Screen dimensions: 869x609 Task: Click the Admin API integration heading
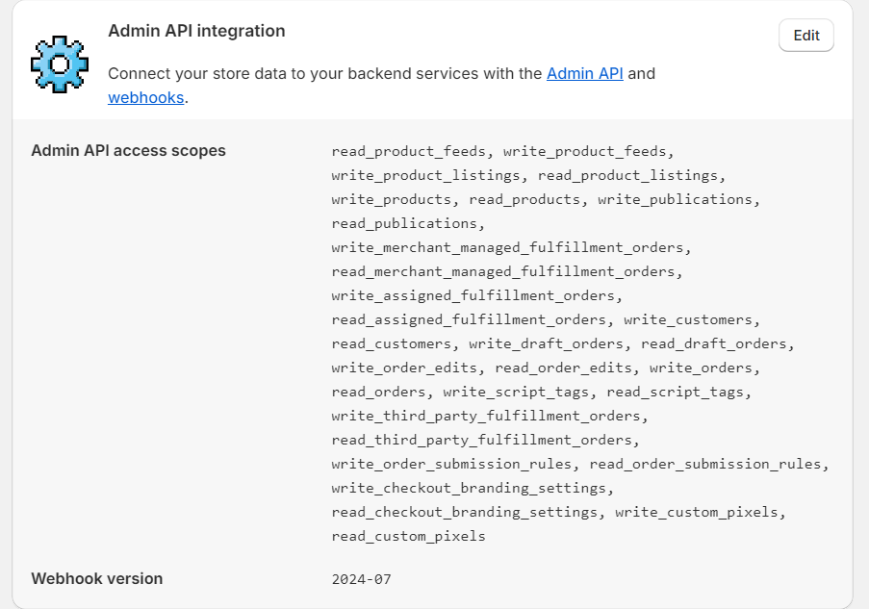pyautogui.click(x=196, y=31)
